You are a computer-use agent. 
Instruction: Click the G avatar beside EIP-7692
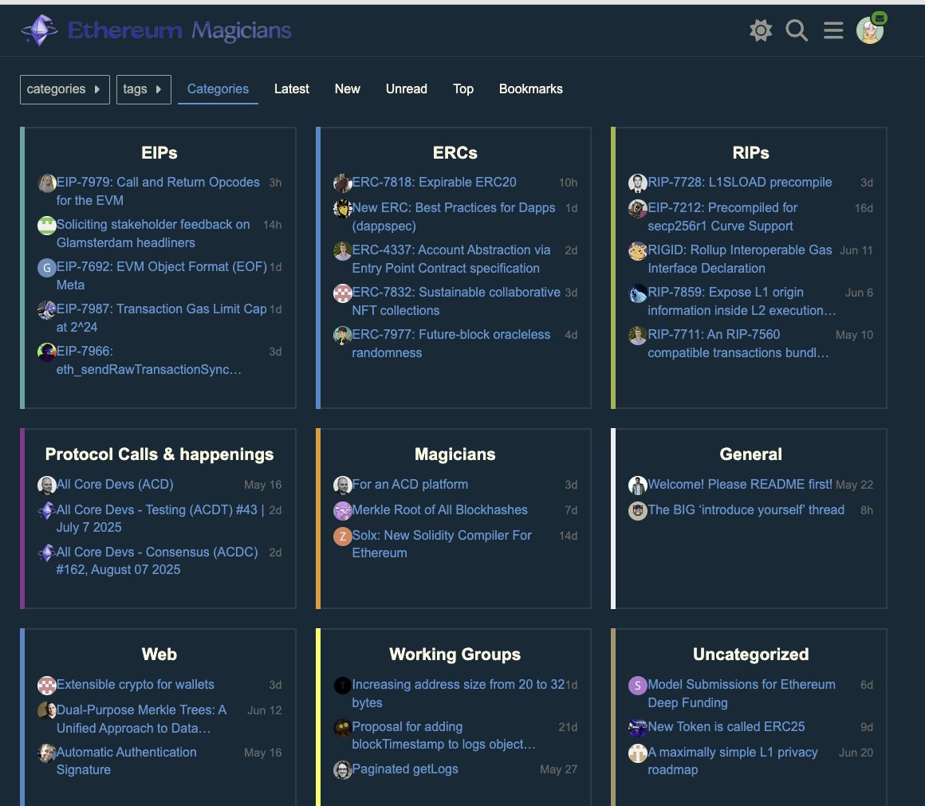point(46,268)
